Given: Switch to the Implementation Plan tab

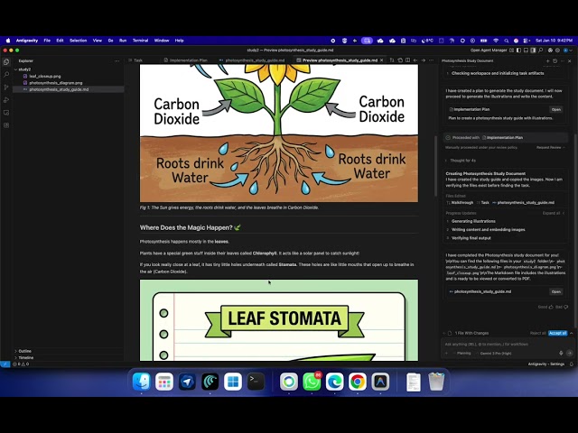Looking at the screenshot, I should pyautogui.click(x=188, y=60).
